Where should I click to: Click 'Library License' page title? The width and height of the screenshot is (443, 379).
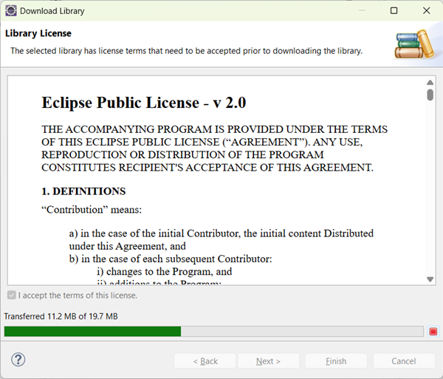pyautogui.click(x=38, y=33)
